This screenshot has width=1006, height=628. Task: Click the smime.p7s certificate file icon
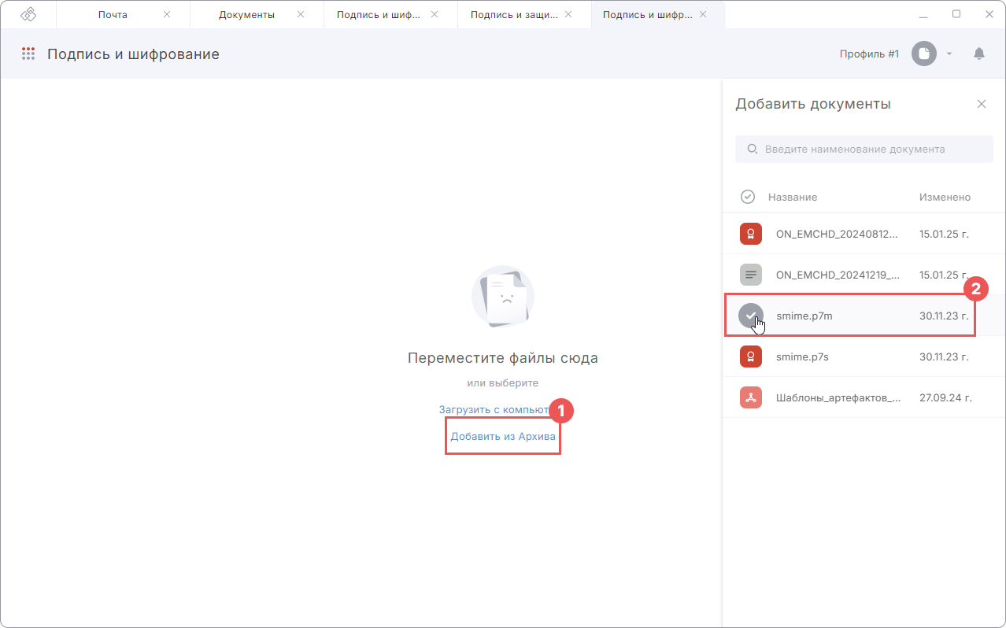[x=751, y=356]
